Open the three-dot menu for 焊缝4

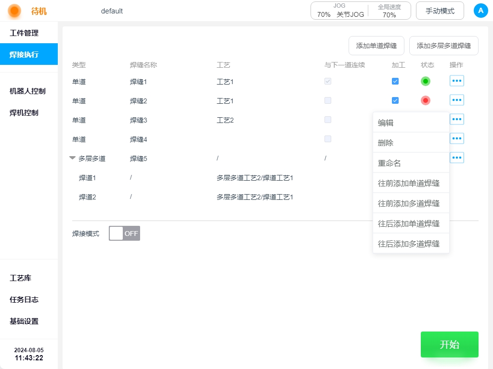point(456,138)
